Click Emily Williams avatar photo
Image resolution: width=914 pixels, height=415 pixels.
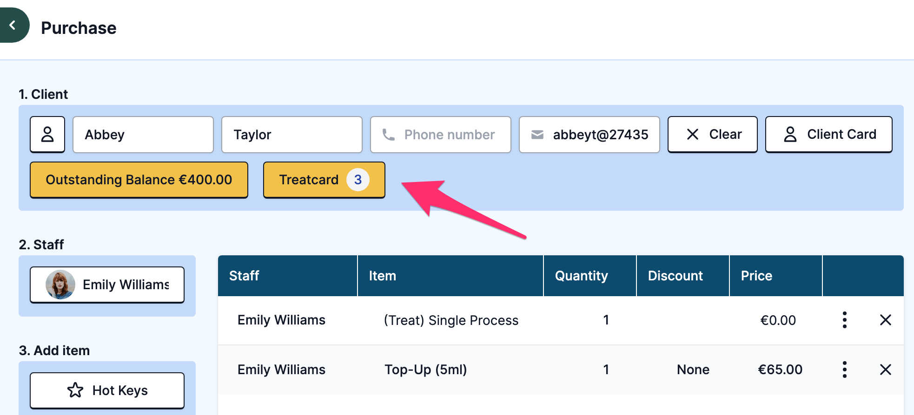click(60, 285)
